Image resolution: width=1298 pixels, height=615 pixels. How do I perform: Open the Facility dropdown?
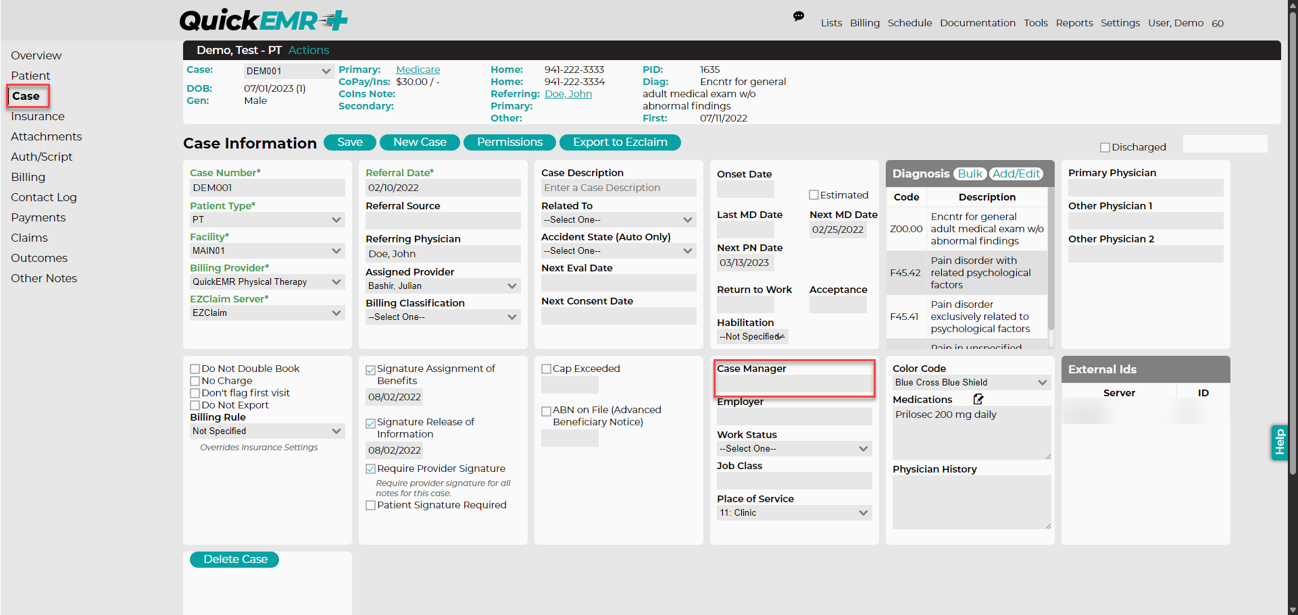click(268, 250)
